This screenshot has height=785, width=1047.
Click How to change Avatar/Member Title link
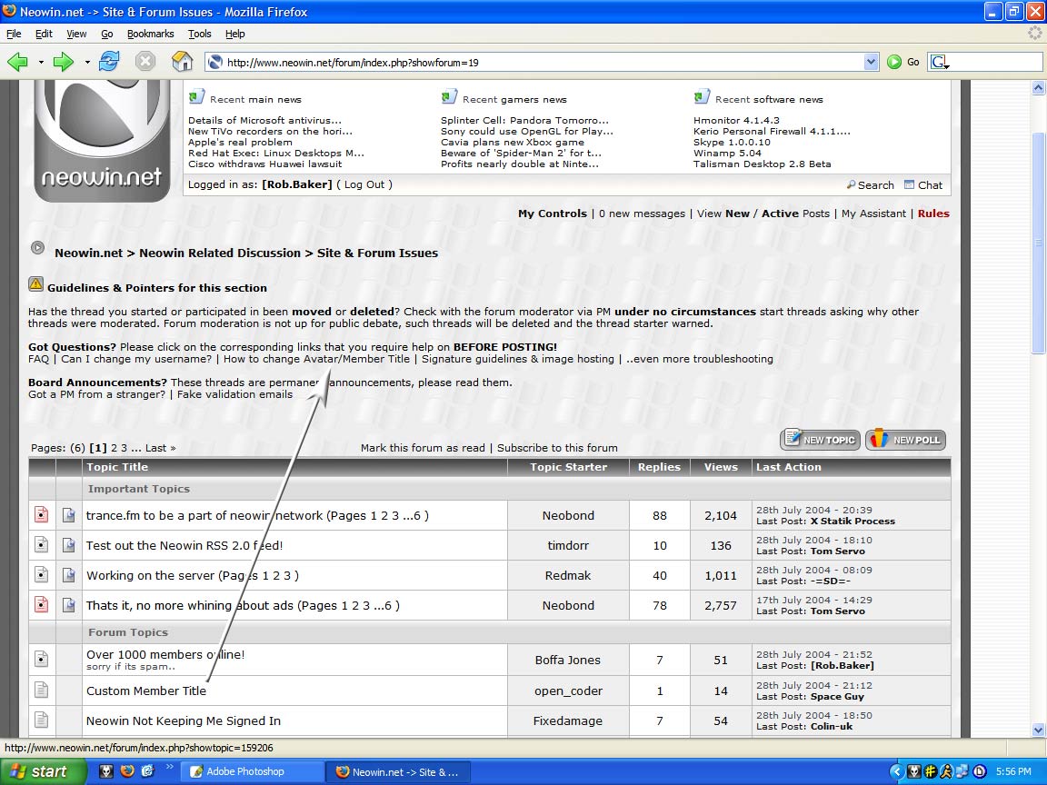click(x=316, y=359)
